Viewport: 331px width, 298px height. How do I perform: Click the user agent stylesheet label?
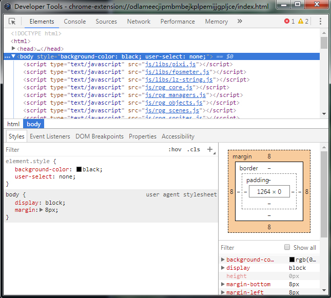coord(181,194)
